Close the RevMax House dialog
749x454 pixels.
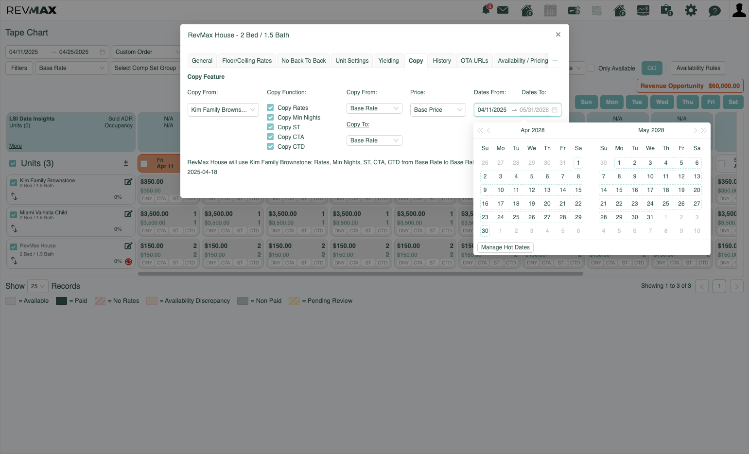click(x=558, y=35)
